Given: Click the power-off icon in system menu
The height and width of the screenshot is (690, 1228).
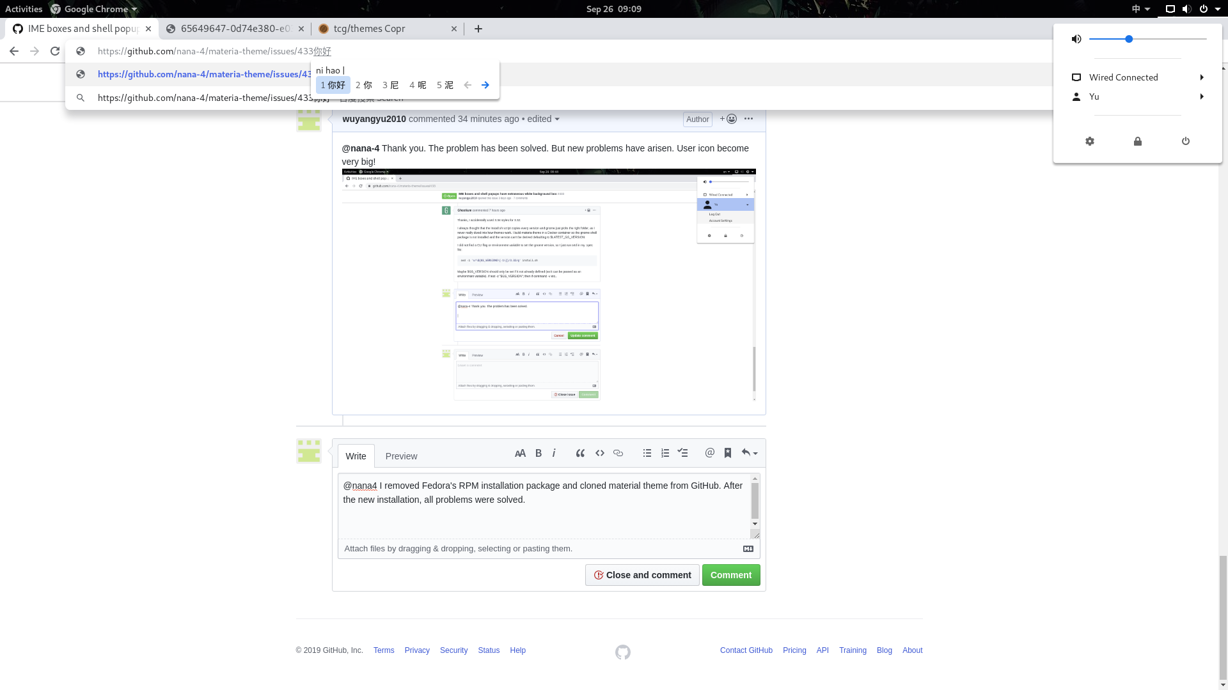Looking at the screenshot, I should (x=1186, y=141).
